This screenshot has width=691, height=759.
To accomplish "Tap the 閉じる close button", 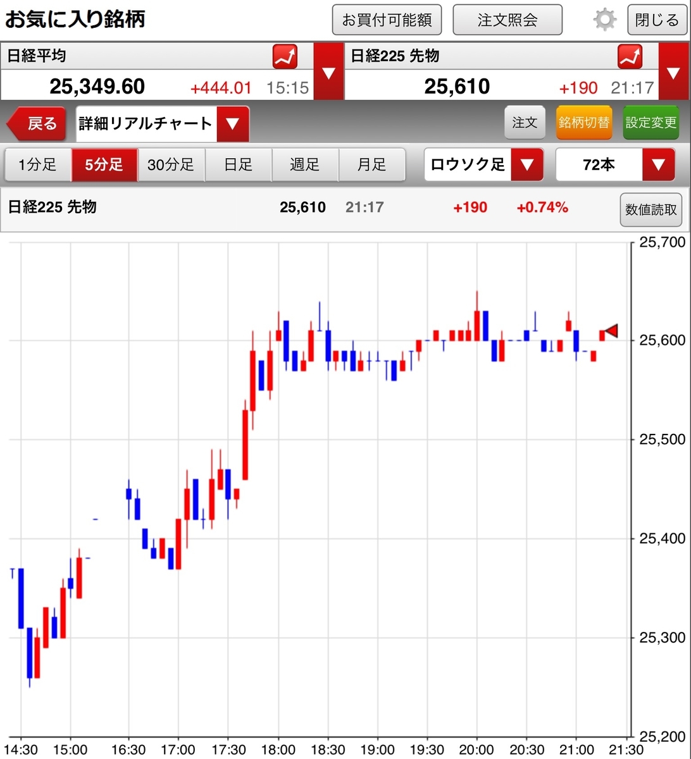I will (657, 20).
